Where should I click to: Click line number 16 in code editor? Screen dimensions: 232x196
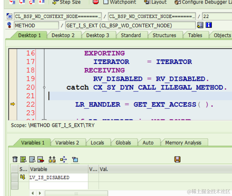[31, 53]
